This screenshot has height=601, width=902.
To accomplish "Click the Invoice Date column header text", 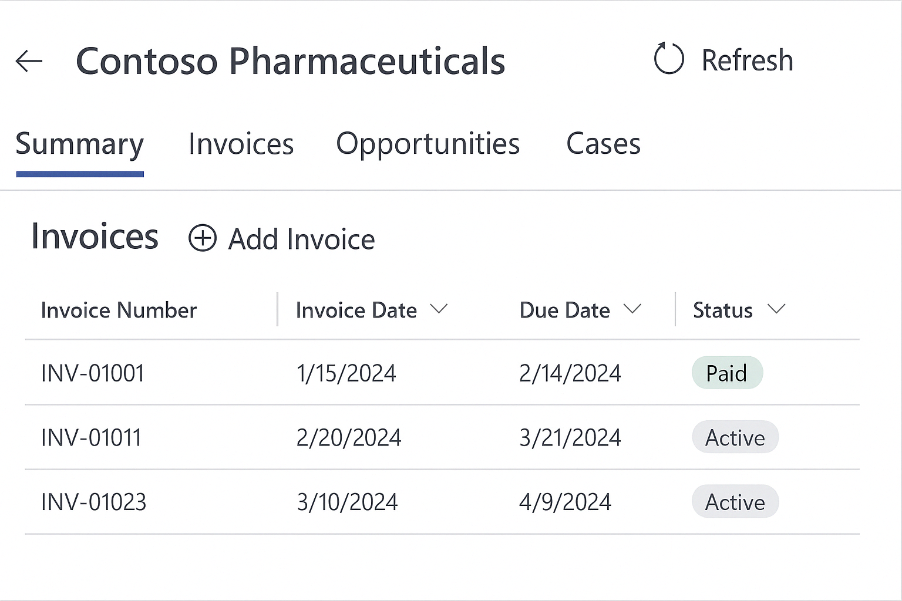I will [x=356, y=310].
